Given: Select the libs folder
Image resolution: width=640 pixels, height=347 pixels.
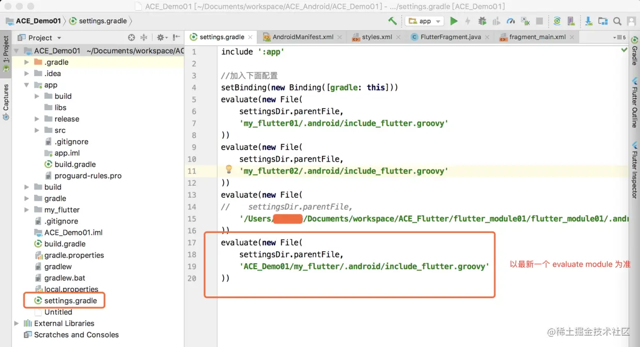Looking at the screenshot, I should [x=60, y=108].
